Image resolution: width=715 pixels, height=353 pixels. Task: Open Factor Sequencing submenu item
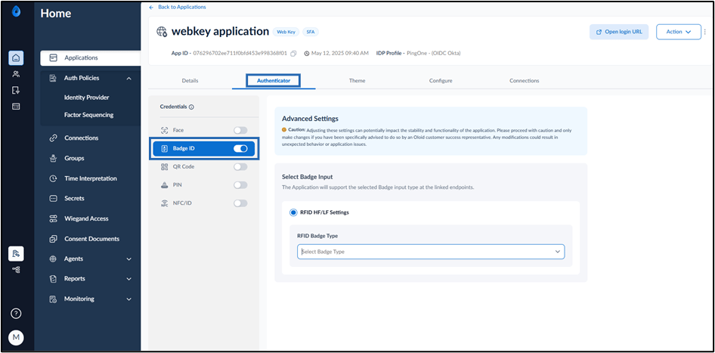tap(88, 115)
